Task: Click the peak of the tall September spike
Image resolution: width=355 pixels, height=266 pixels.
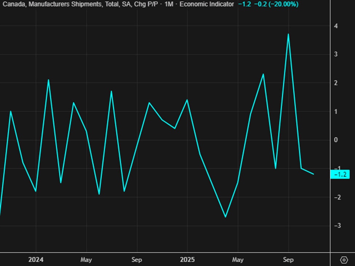Action: tap(288, 34)
